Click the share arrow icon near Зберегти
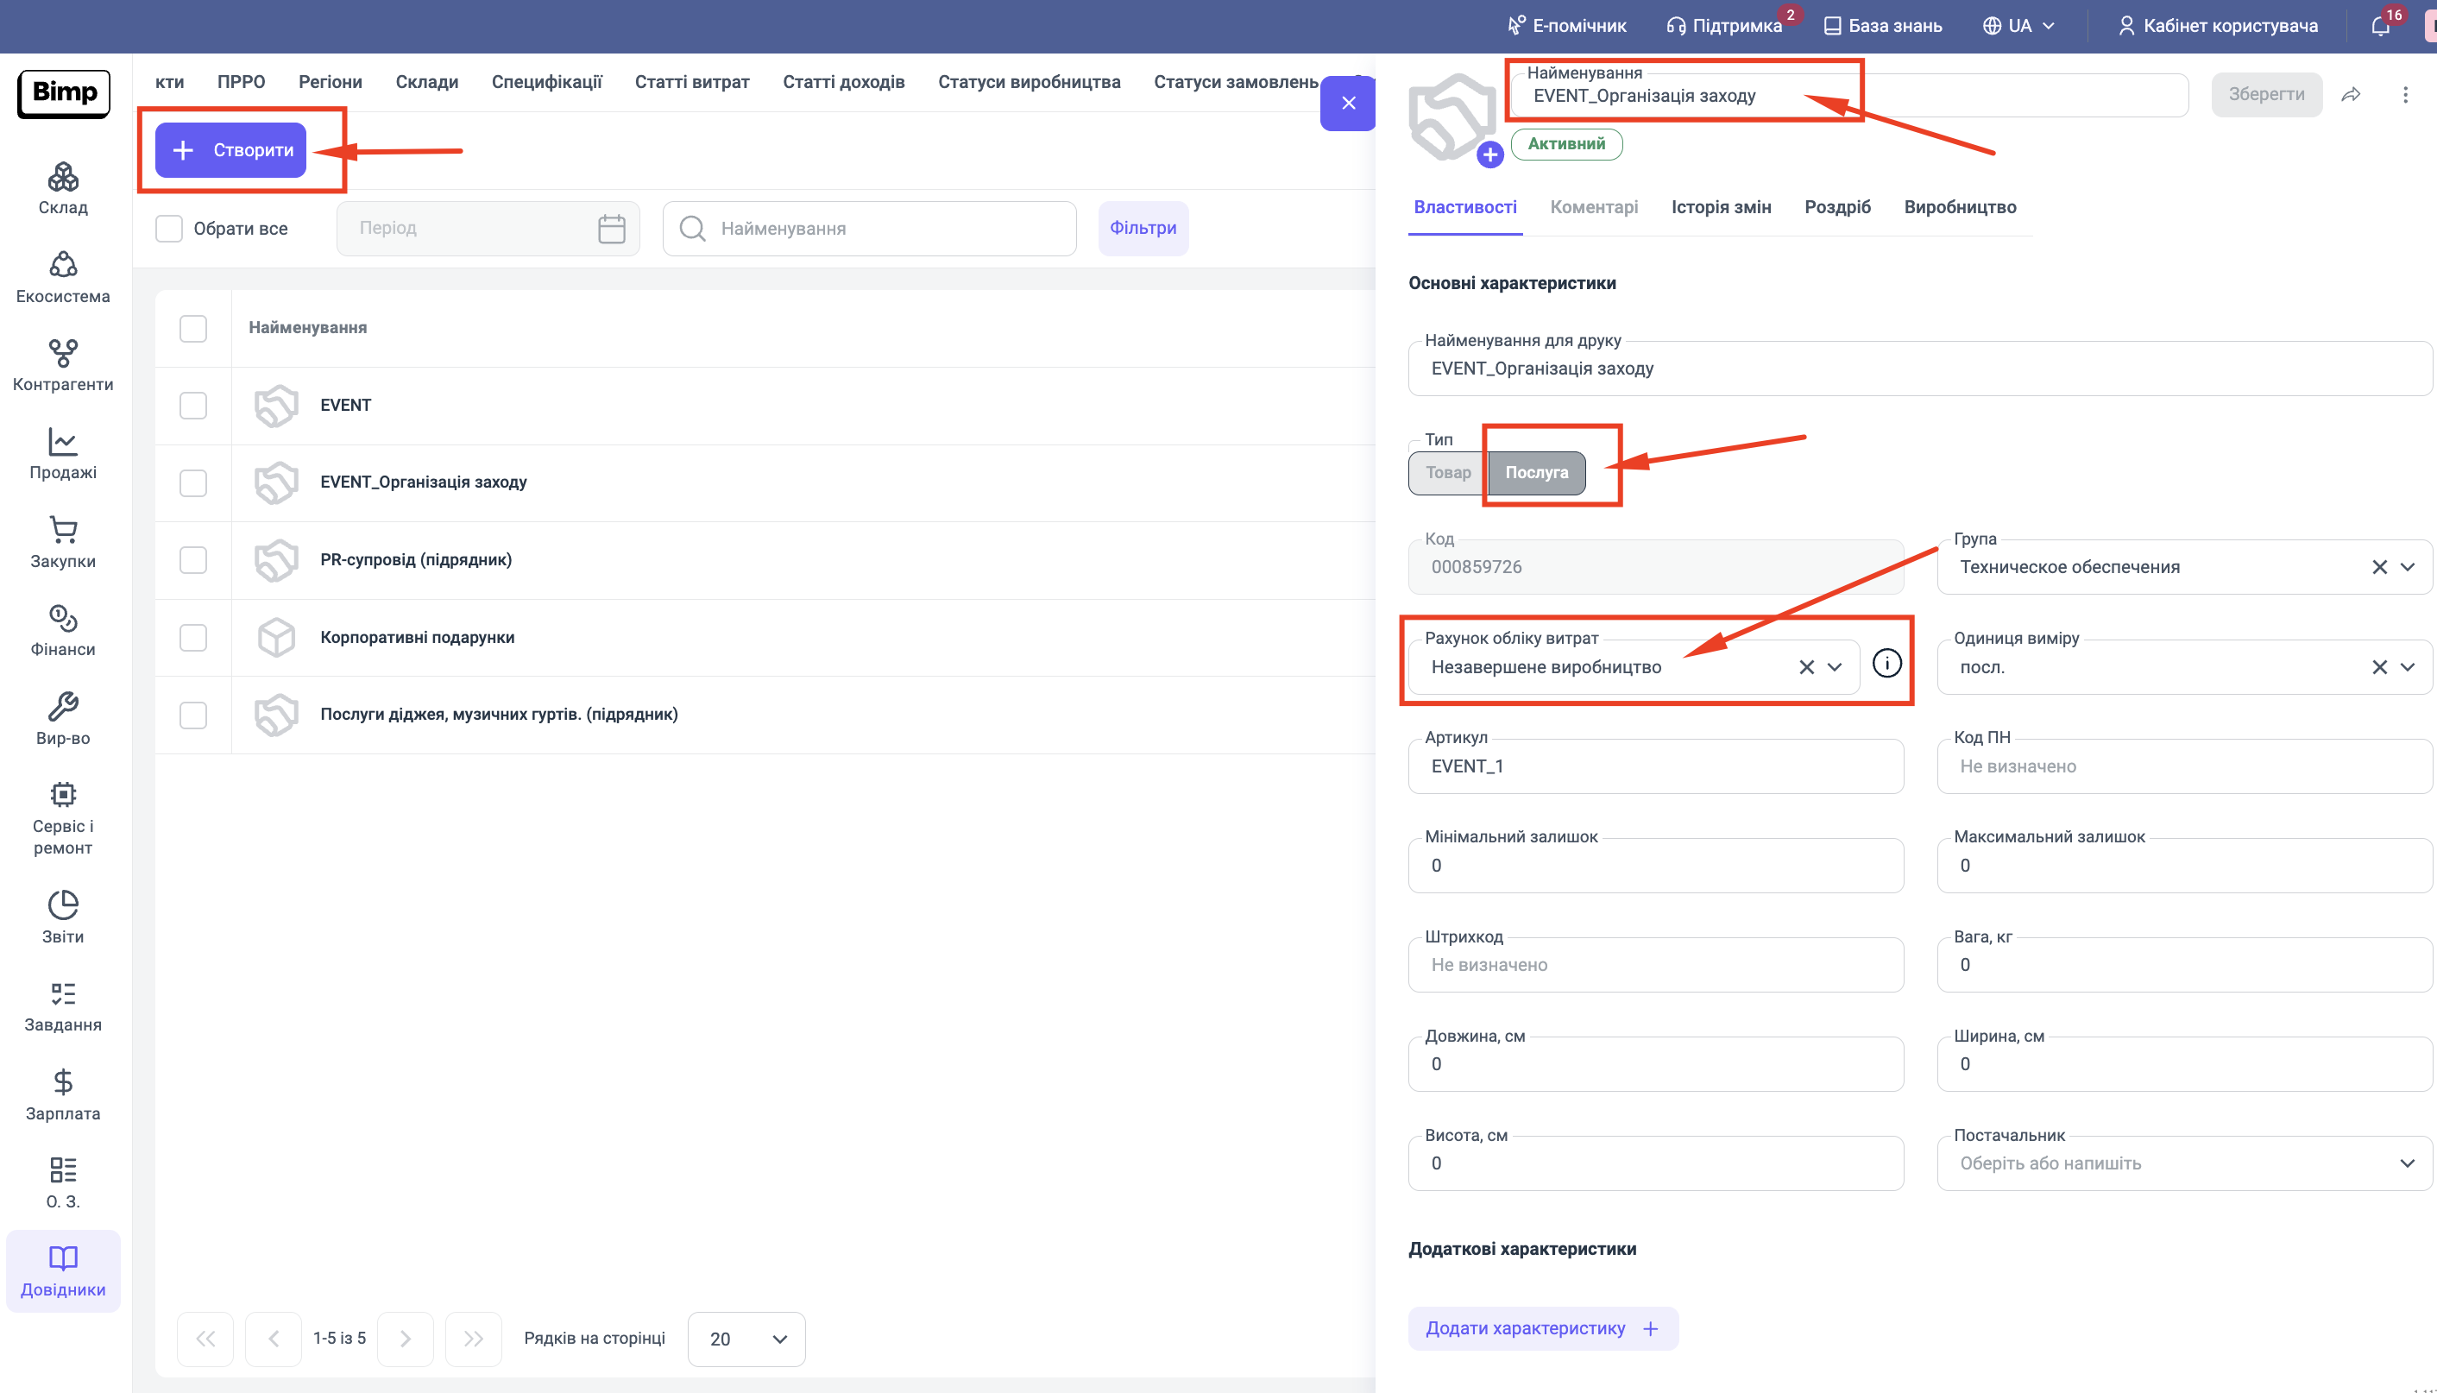The height and width of the screenshot is (1393, 2437). tap(2351, 95)
